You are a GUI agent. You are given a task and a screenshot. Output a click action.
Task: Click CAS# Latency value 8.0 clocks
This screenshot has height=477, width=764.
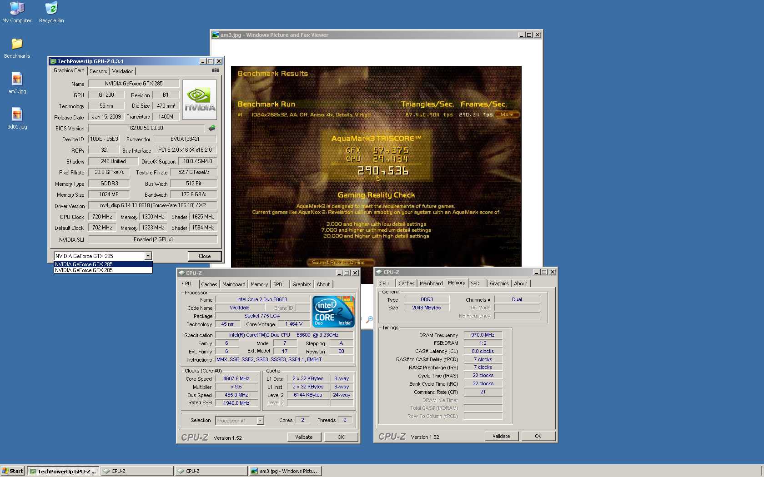(x=483, y=351)
